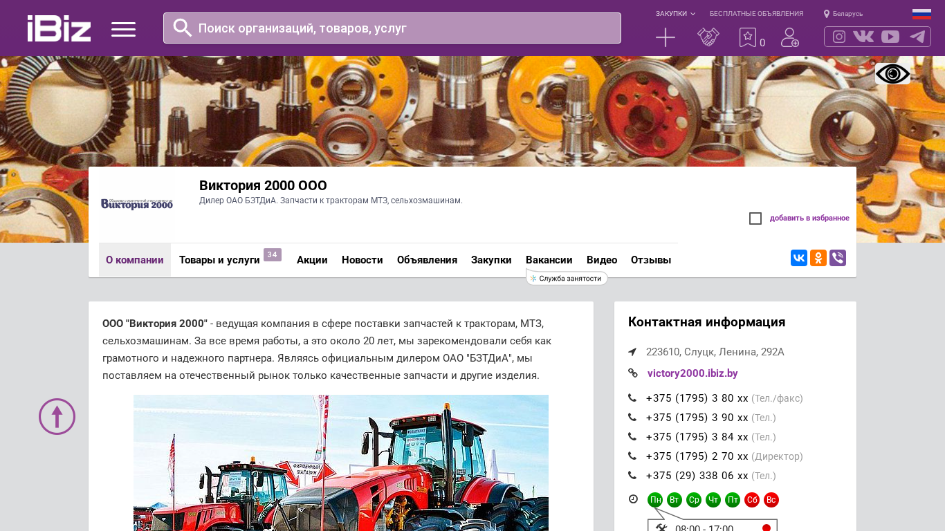Click the 'Контактная информация' heading
The height and width of the screenshot is (531, 945).
click(x=706, y=322)
